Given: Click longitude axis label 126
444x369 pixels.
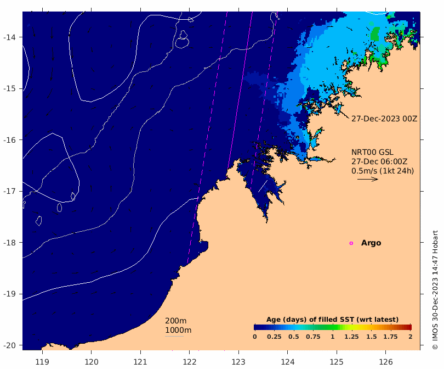Looking at the screenshot, I should [386, 362].
